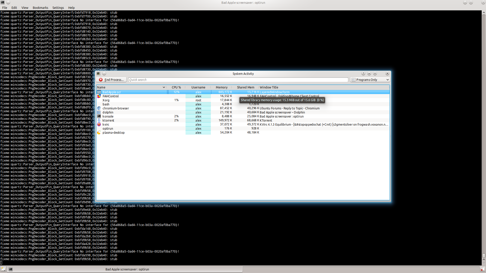Image resolution: width=486 pixels, height=273 pixels.
Task: Open the Konsole Edit menu
Action: [14, 8]
